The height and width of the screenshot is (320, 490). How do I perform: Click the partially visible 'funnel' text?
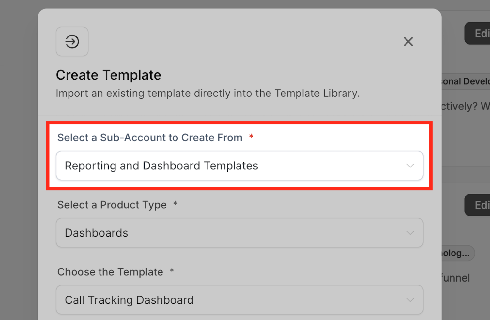(456, 278)
